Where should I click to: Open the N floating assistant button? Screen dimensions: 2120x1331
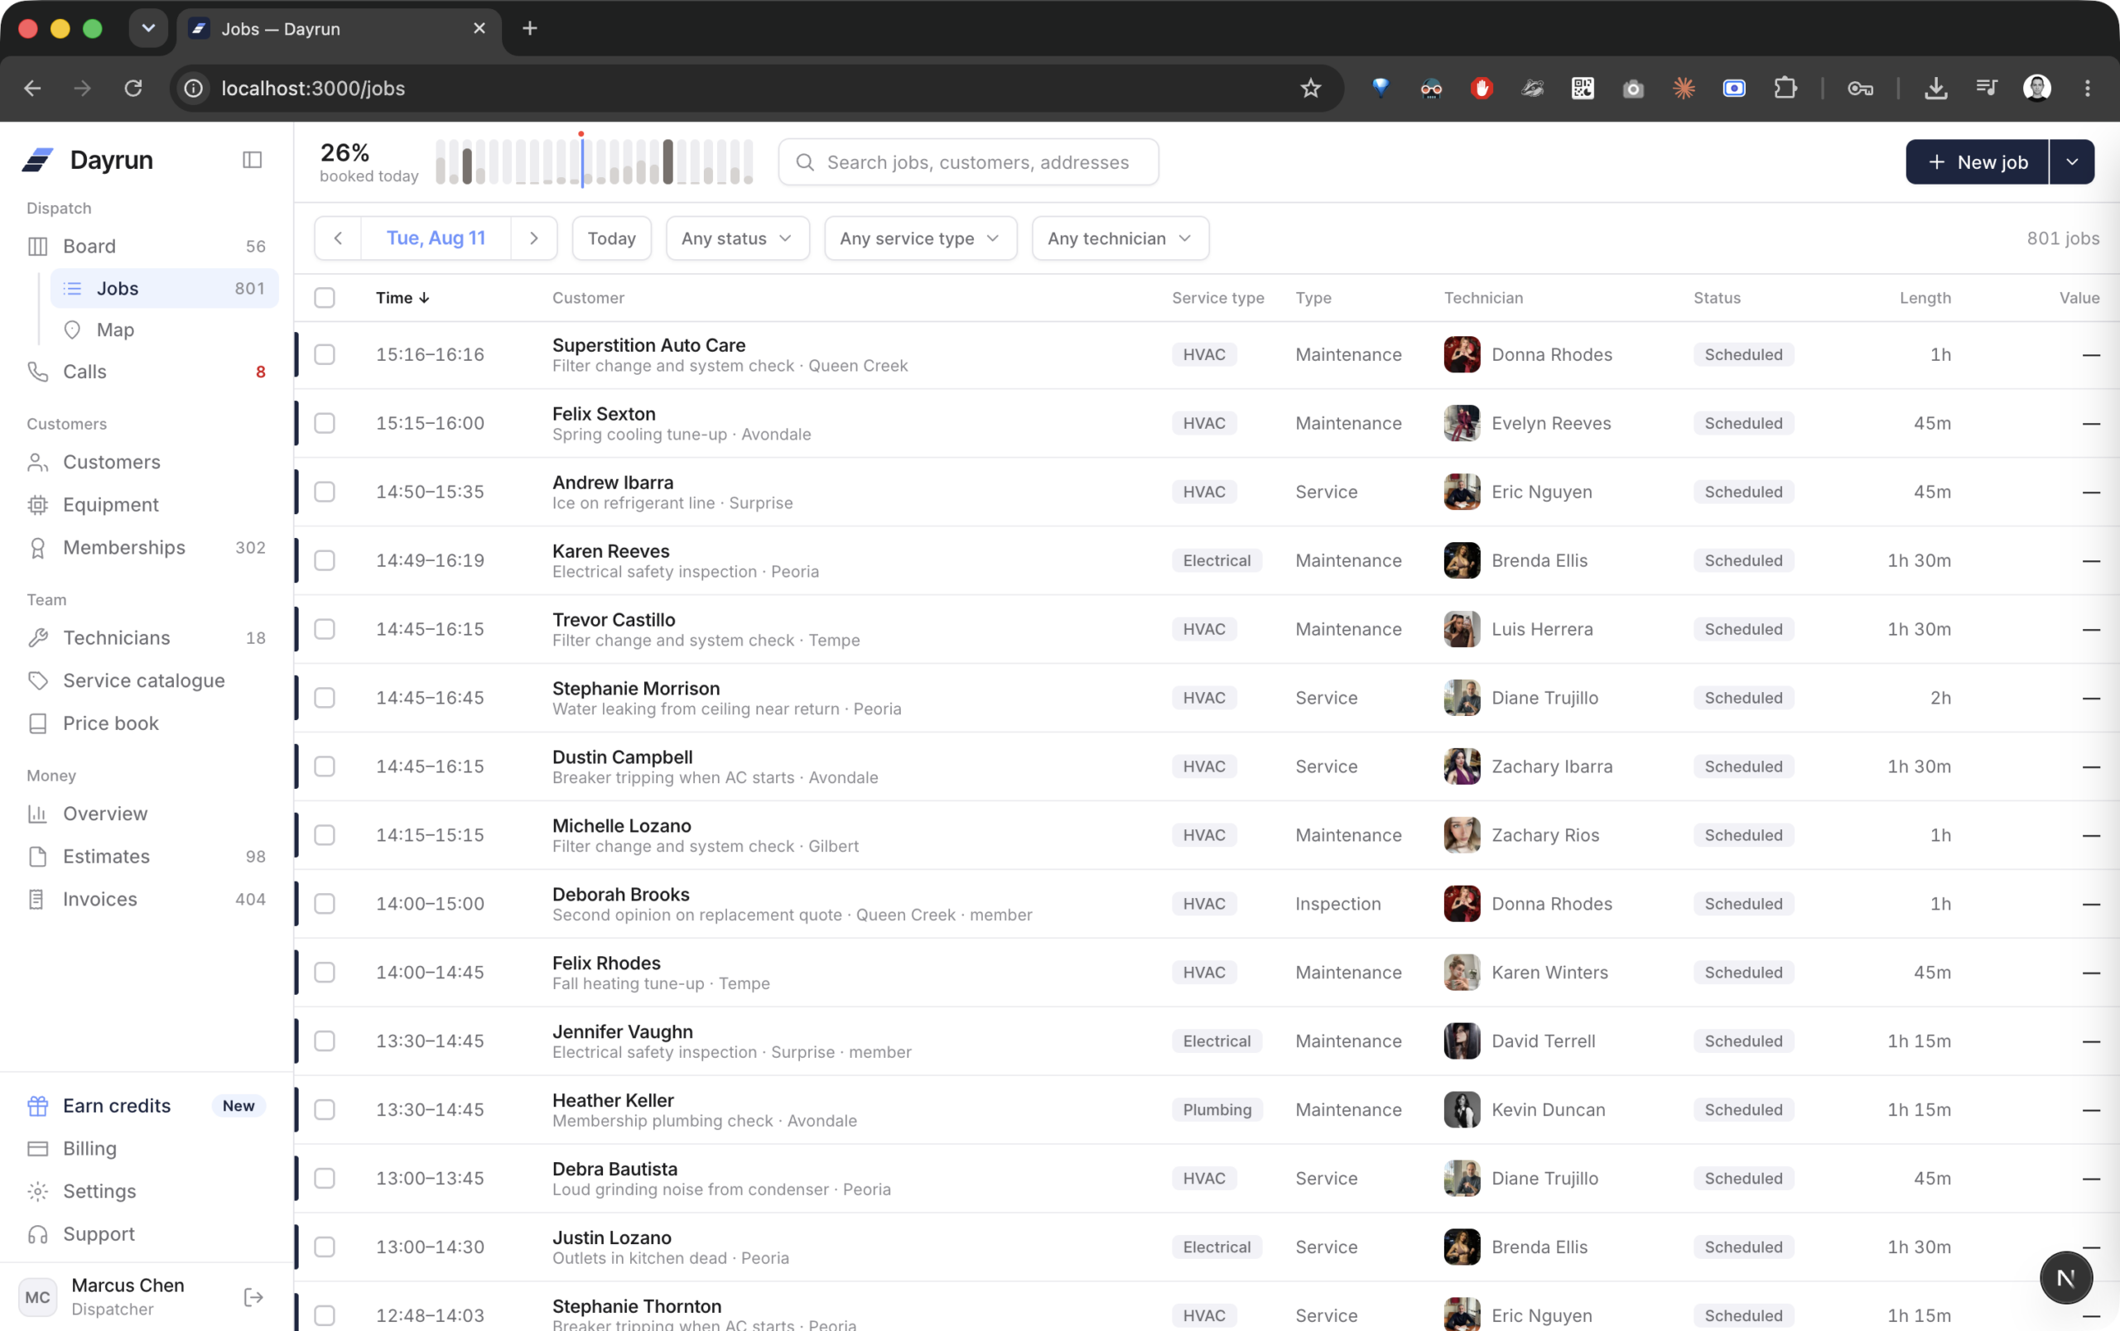pos(2065,1277)
